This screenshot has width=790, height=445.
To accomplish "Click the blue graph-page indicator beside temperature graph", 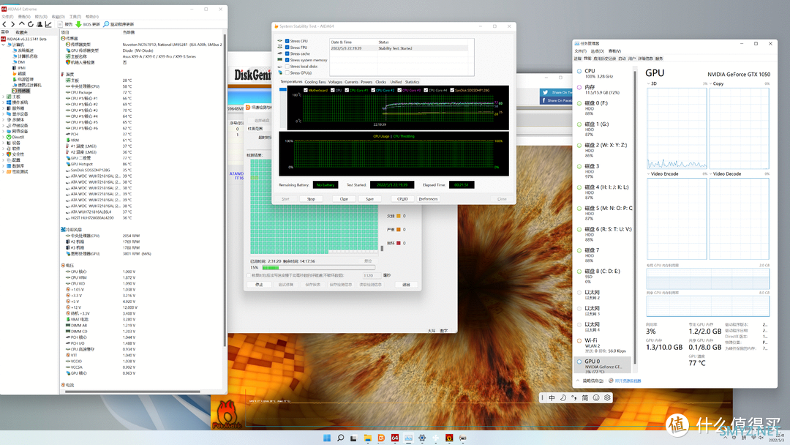I will tap(283, 90).
